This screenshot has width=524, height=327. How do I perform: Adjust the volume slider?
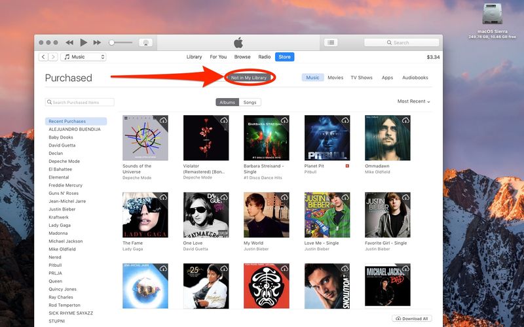pyautogui.click(x=121, y=43)
